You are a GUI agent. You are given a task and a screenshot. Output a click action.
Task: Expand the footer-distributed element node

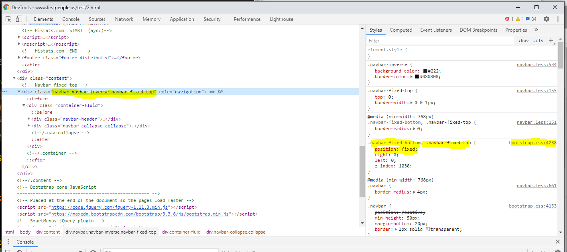point(19,58)
